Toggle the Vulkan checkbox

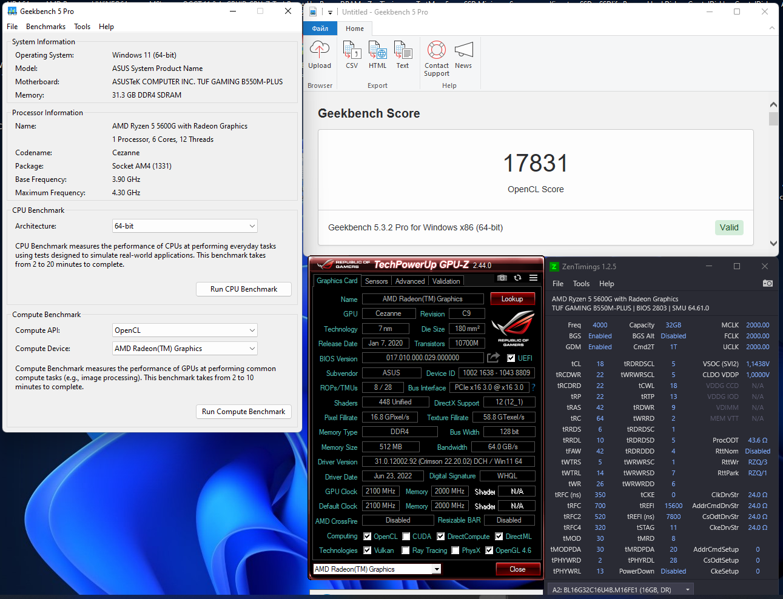coord(367,550)
